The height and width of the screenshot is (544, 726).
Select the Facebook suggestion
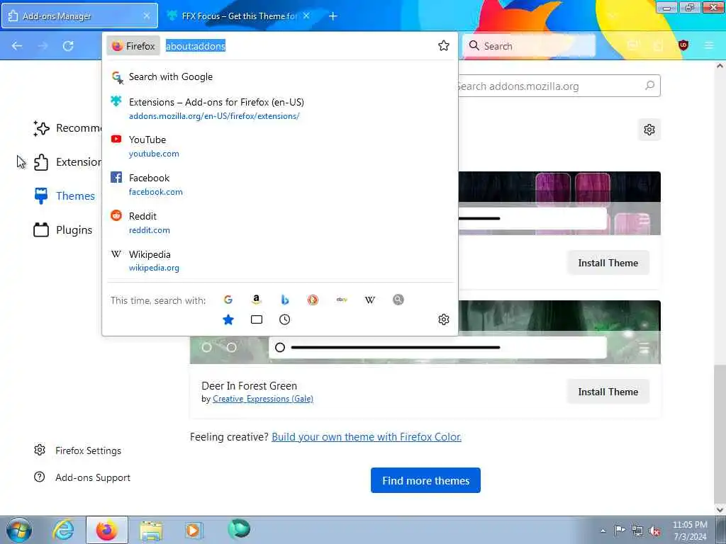pyautogui.click(x=280, y=185)
